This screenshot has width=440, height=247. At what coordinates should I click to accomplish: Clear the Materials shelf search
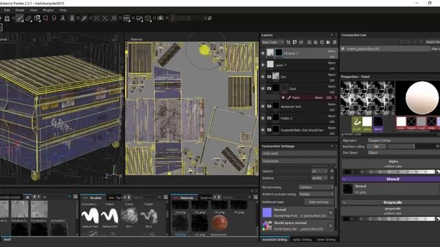click(250, 197)
